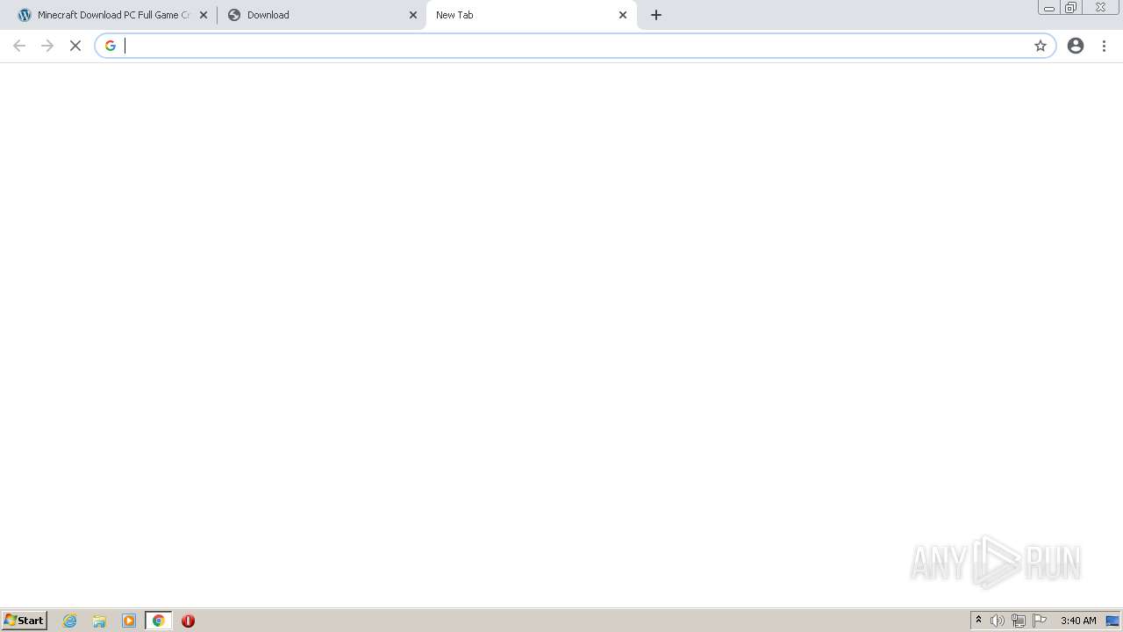Viewport: 1123px width, 632px height.
Task: Open Opera browser from taskbar
Action: [188, 621]
